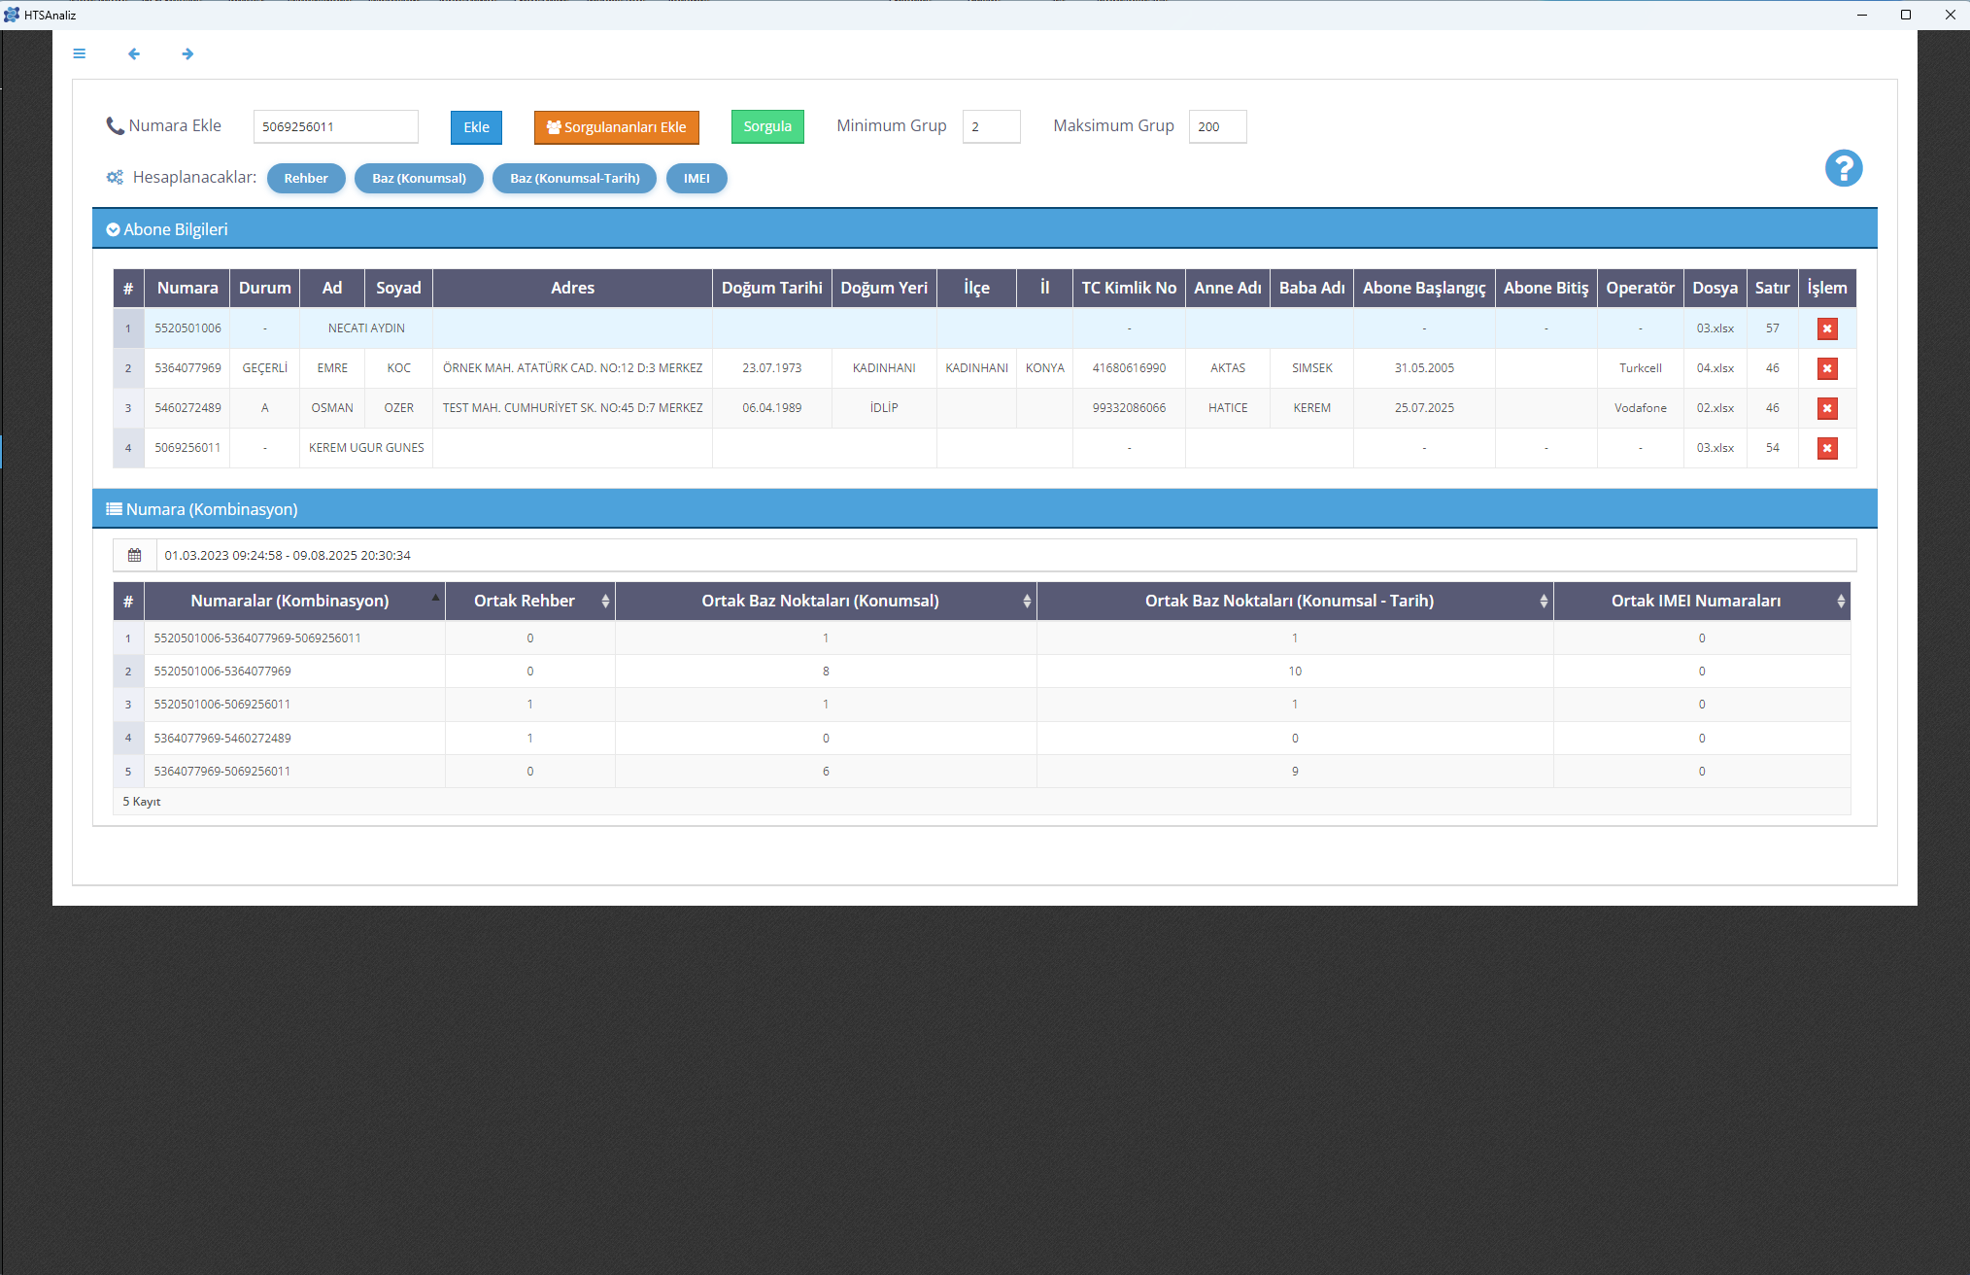The image size is (1970, 1275).
Task: Click the date range field 01.03.2023 - 09.08.2025
Action: click(1005, 555)
